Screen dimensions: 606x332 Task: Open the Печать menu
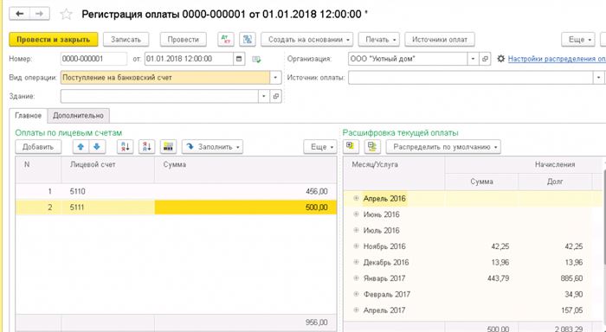pos(378,40)
